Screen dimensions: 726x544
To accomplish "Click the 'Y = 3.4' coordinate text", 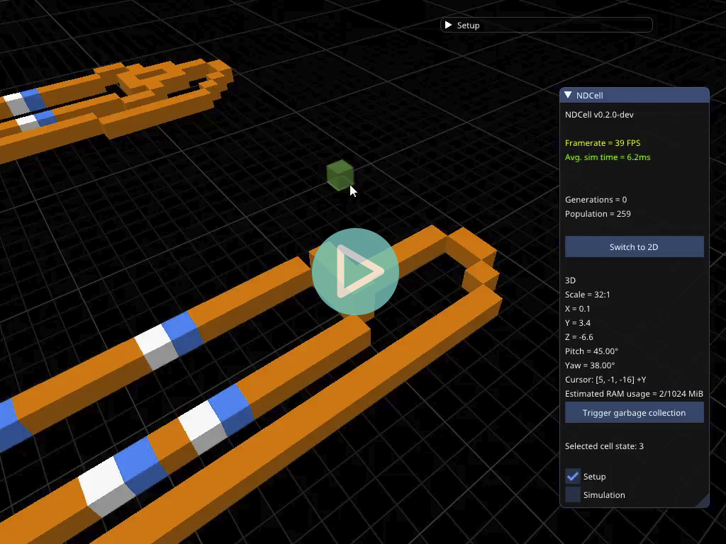I will pos(577,323).
